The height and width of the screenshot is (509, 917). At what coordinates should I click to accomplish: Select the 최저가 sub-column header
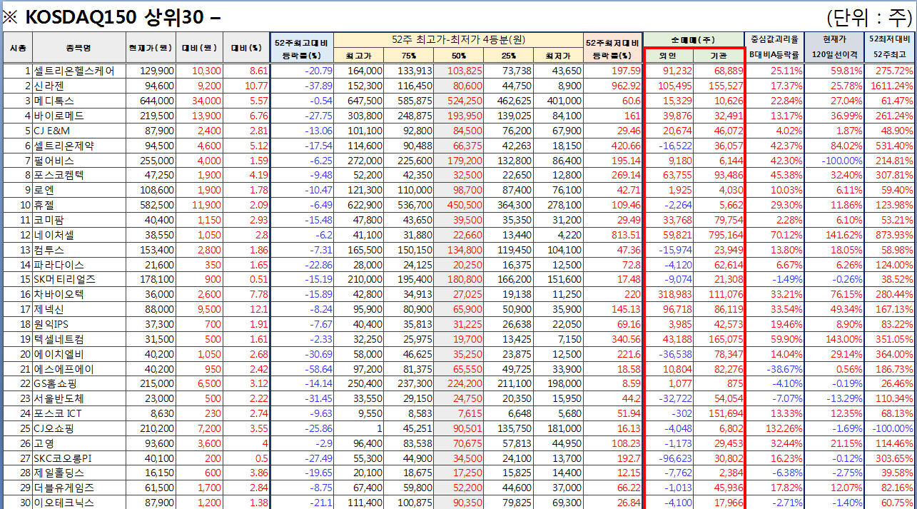click(557, 56)
